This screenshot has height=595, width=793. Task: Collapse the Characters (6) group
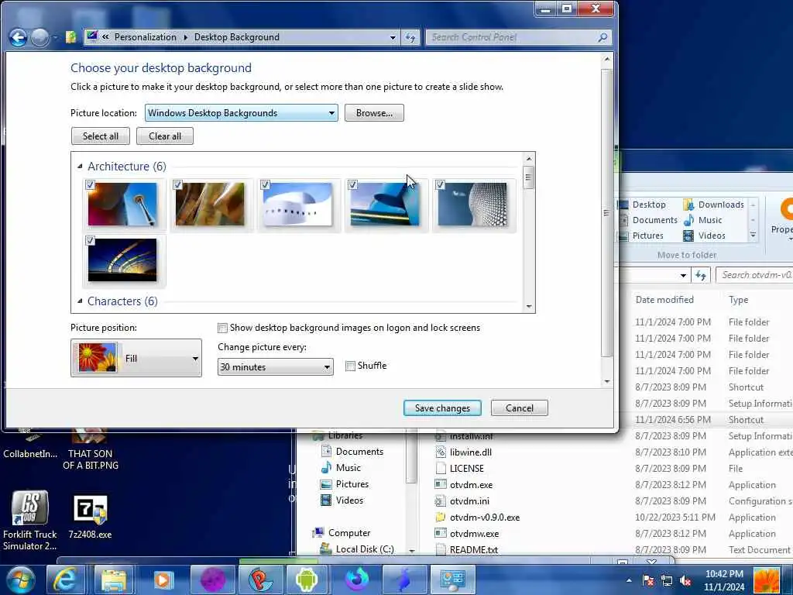coord(80,301)
